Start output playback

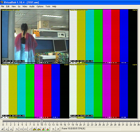[11, 129]
